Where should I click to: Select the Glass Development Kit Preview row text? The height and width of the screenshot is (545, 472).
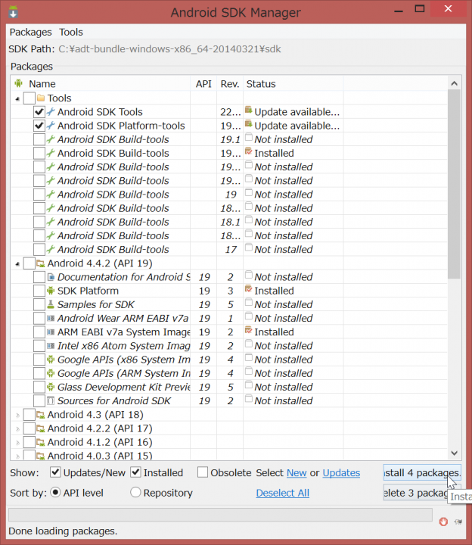point(123,387)
